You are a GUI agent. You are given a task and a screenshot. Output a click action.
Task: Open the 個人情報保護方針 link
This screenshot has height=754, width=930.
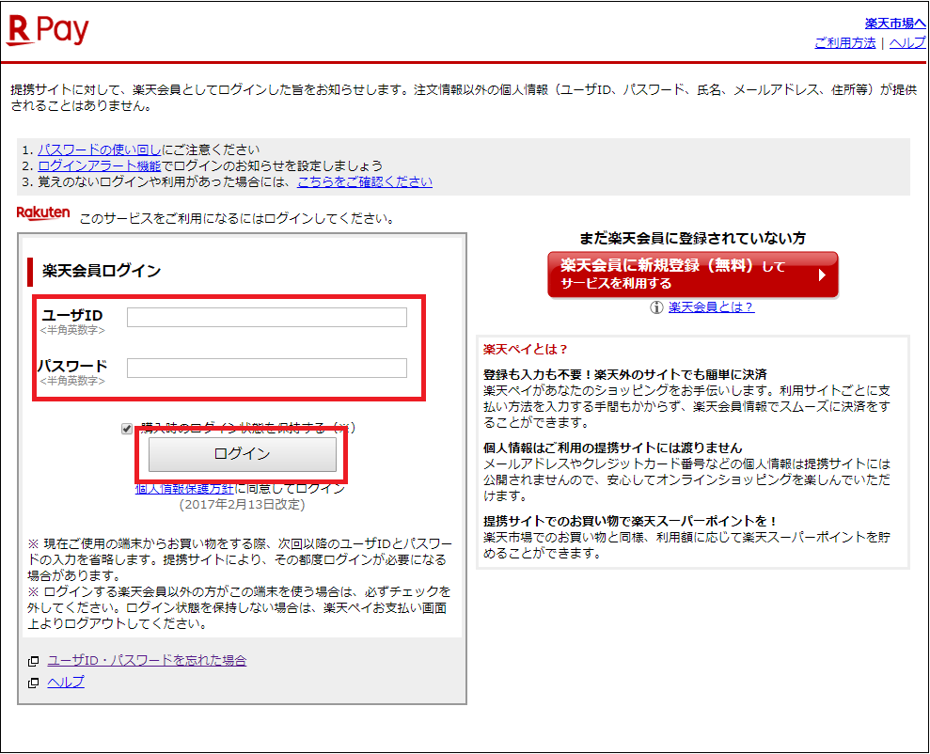184,489
